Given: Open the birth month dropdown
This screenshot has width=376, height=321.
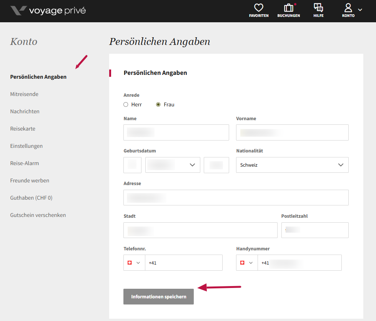Looking at the screenshot, I should 173,165.
